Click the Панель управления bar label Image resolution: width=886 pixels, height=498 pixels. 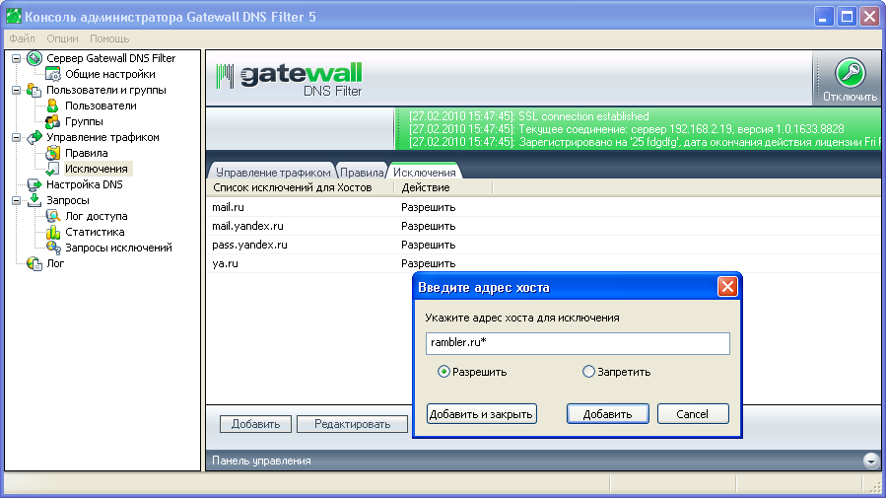[x=261, y=461]
